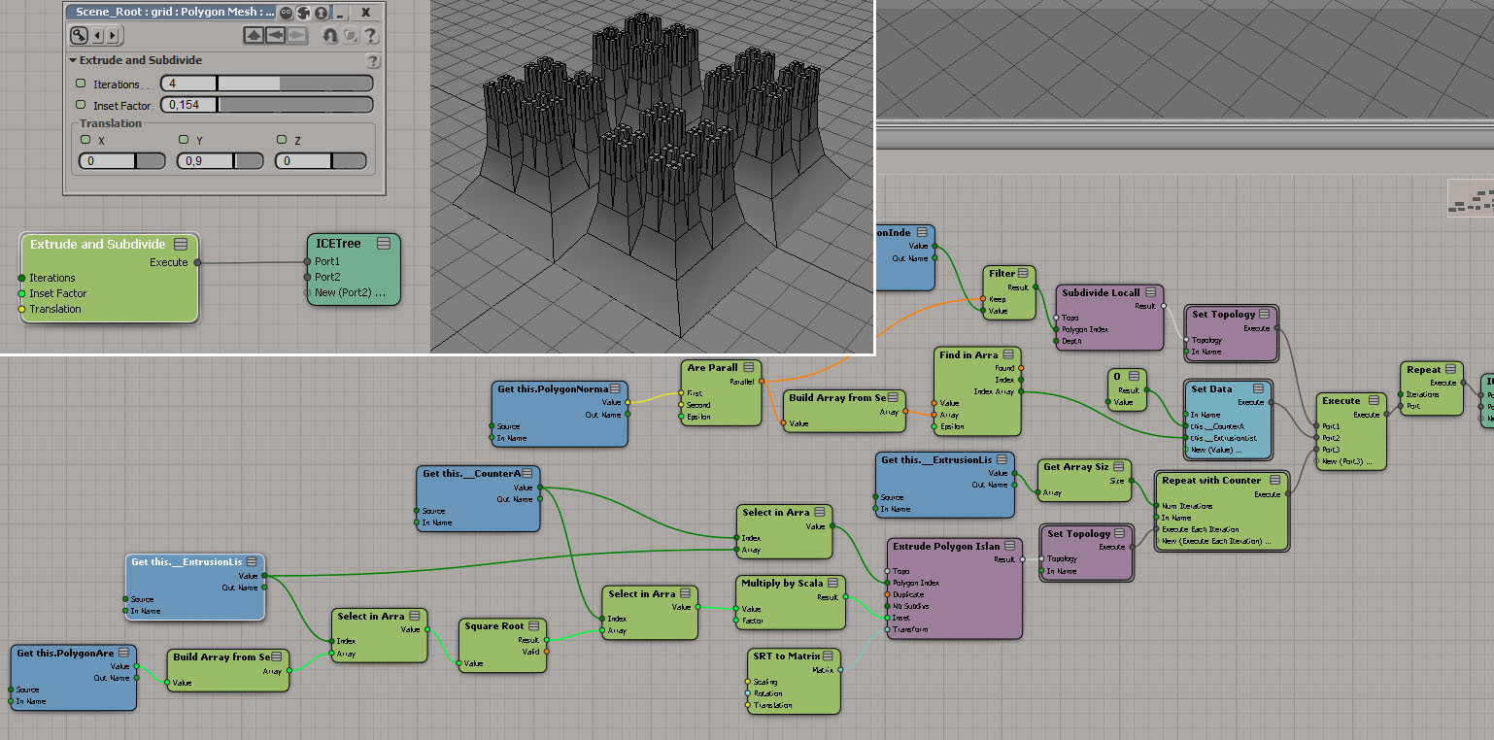
Task: Click the two-eyed face icon in title bar
Action: (286, 13)
